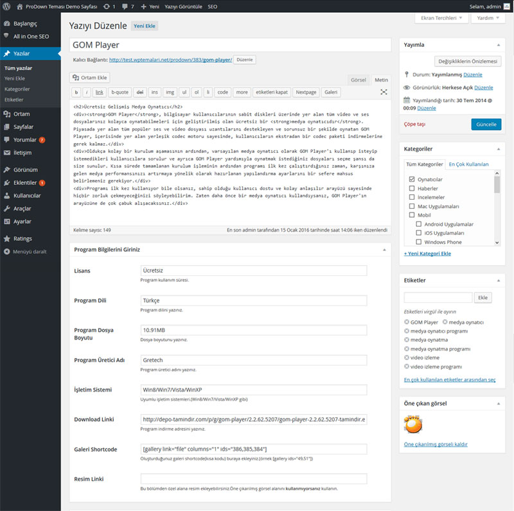
Task: Collapse the Etiketler panel
Action: tap(499, 281)
